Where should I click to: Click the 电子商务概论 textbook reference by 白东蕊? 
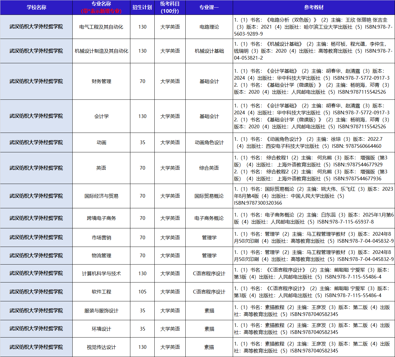[x=314, y=218]
